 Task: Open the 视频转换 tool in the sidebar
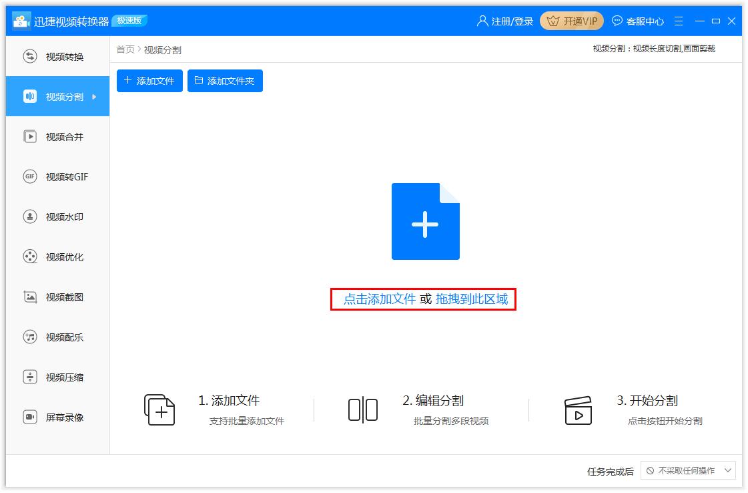click(57, 57)
